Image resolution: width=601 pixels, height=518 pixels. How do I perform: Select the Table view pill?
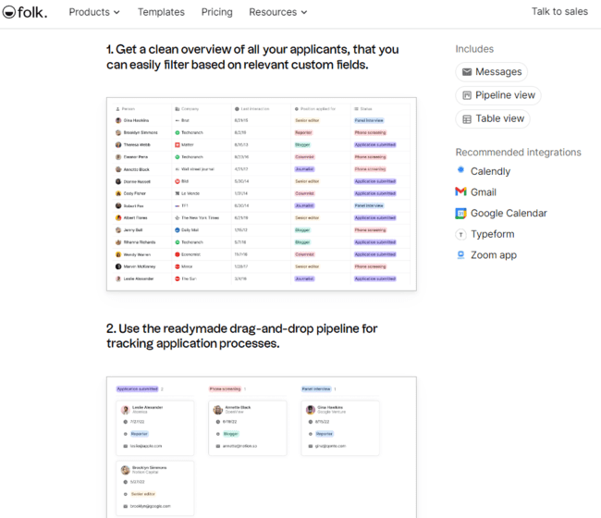click(493, 118)
